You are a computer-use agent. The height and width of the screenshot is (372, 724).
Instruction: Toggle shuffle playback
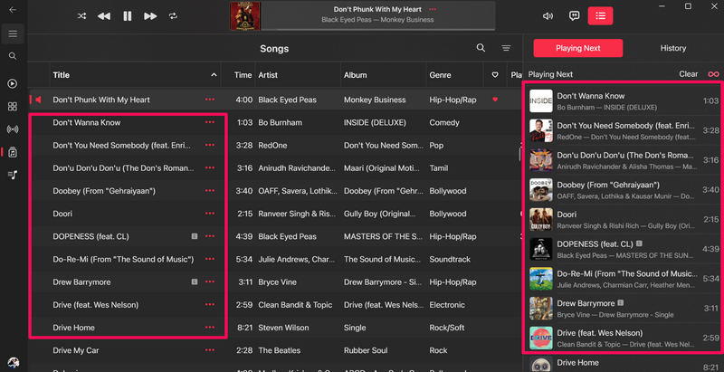coord(81,16)
